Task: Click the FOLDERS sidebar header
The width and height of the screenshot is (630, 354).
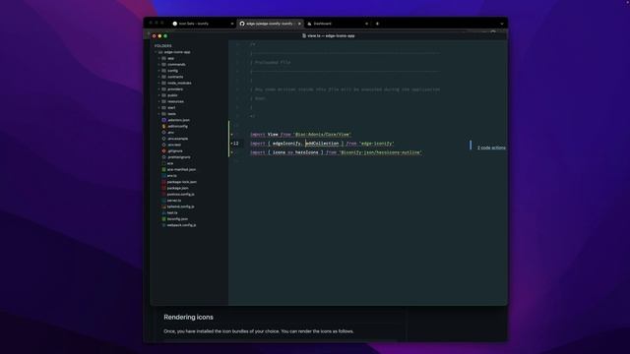Action: 162,46
